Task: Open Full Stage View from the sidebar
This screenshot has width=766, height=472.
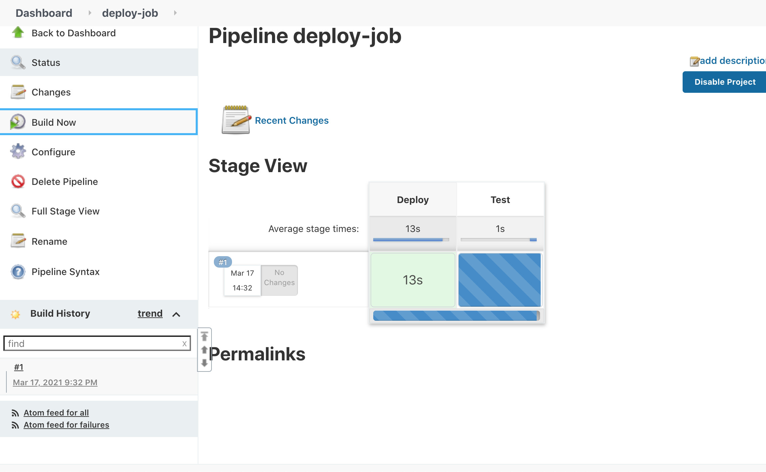Action: coord(65,211)
